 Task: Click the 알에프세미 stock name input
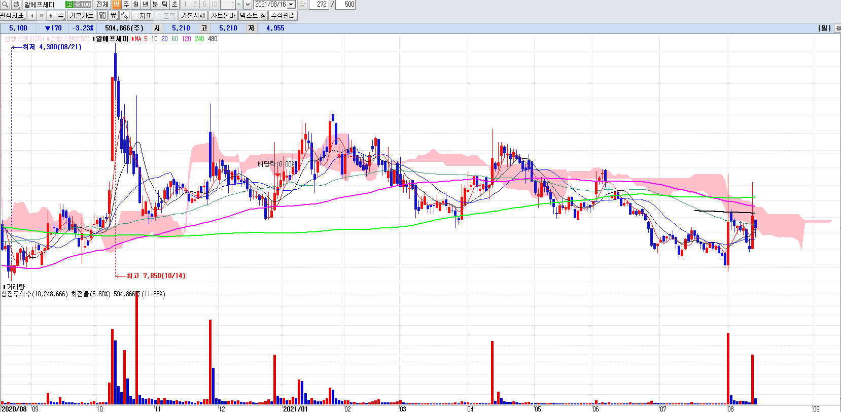click(44, 5)
